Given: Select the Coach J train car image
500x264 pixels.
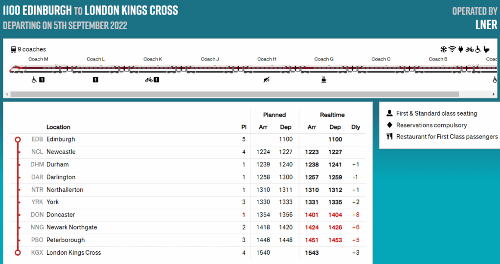Looking at the screenshot, I should (x=210, y=69).
